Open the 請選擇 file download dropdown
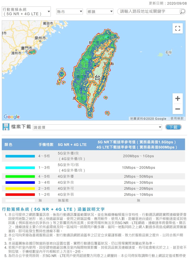Image resolution: width=189 pixels, height=258 pixels. [97, 127]
